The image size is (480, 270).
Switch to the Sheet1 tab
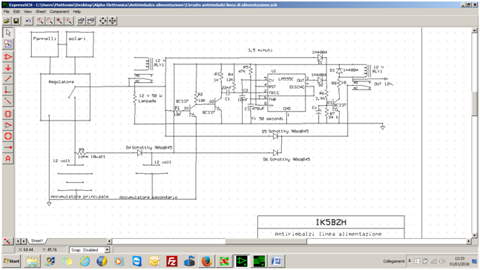coord(37,241)
